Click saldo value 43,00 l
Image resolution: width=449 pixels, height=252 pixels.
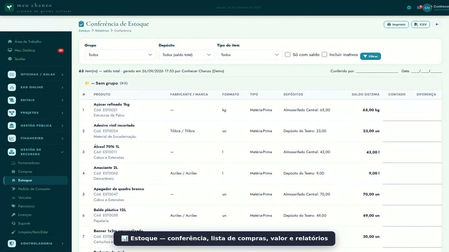pyautogui.click(x=373, y=152)
